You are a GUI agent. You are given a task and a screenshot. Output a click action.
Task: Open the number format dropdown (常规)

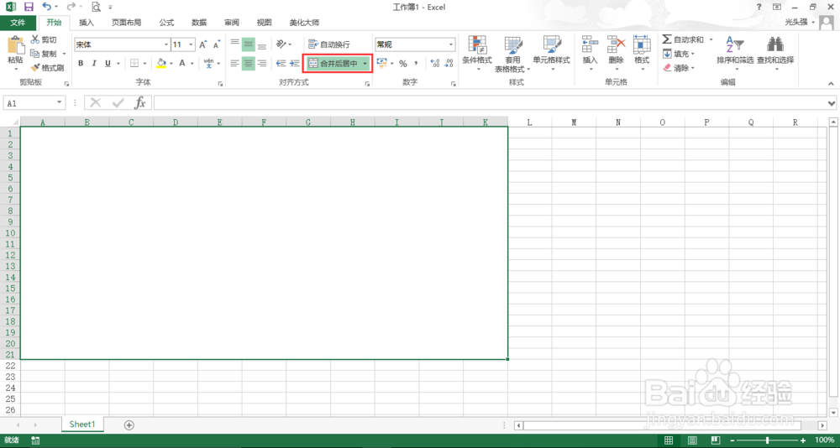[451, 45]
